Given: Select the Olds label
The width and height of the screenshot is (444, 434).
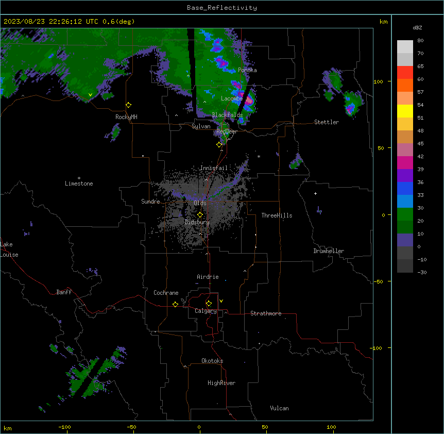Looking at the screenshot, I should point(200,203).
